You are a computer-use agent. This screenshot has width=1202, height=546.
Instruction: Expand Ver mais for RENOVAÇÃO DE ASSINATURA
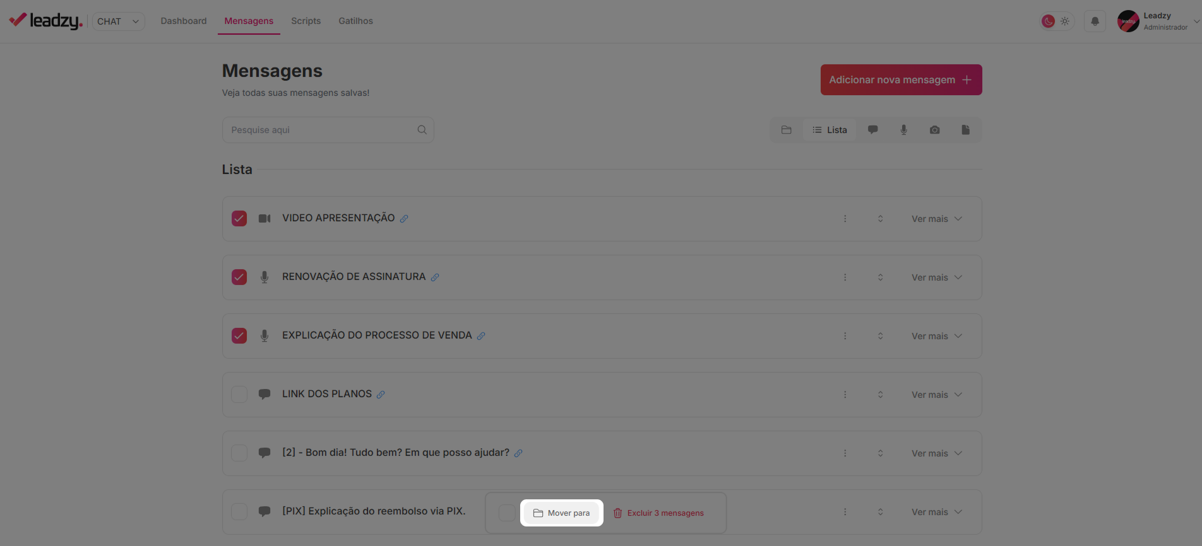(x=937, y=277)
